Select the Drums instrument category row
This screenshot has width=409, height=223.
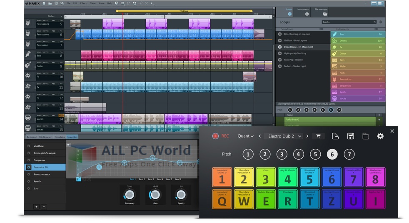click(x=358, y=40)
